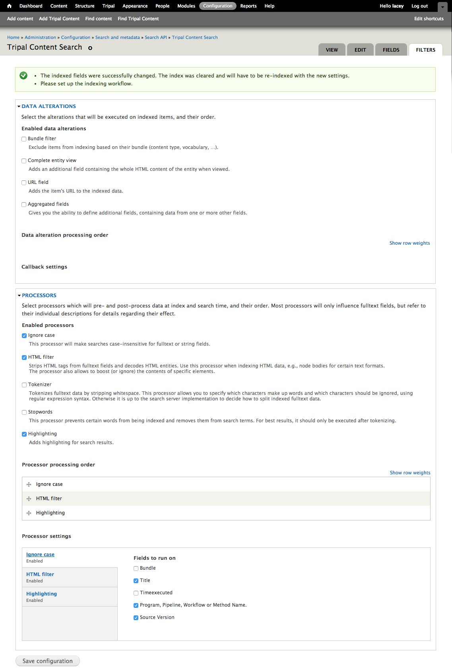Click drag handle for HTML filter row
The width and height of the screenshot is (452, 671).
[29, 499]
